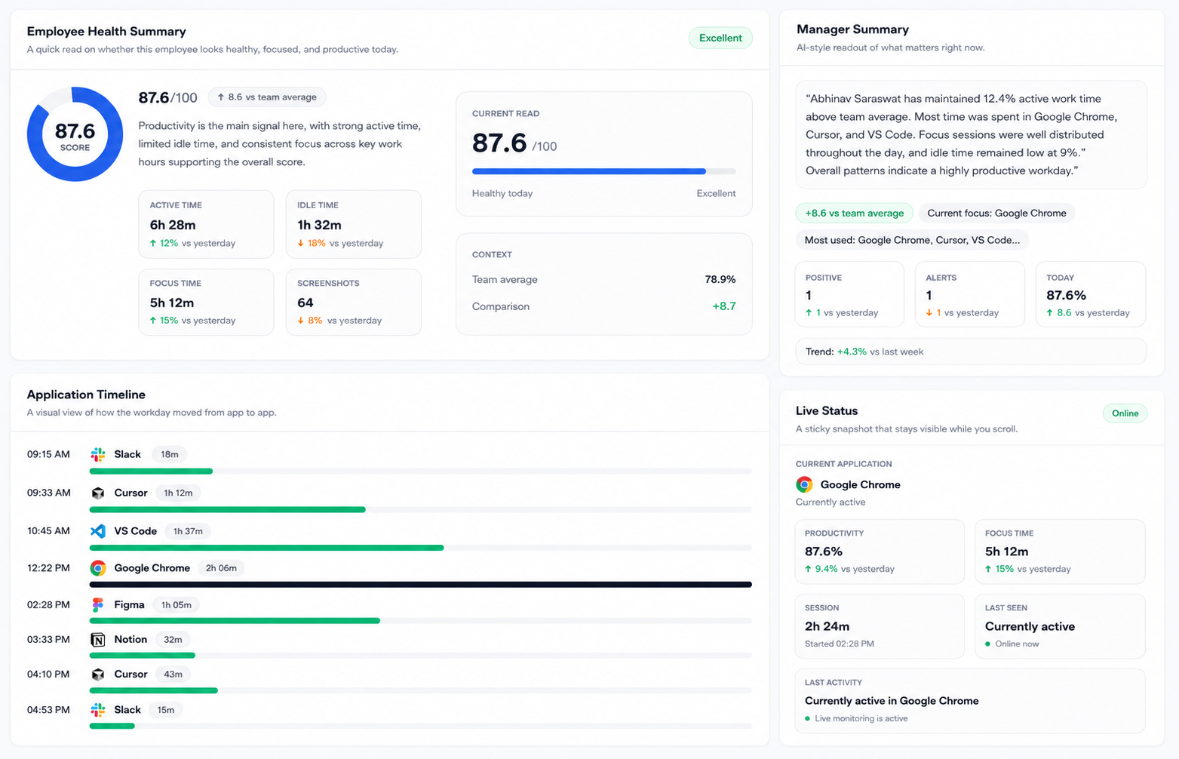This screenshot has width=1179, height=759.
Task: Open the Today 87.6% card
Action: [1091, 294]
